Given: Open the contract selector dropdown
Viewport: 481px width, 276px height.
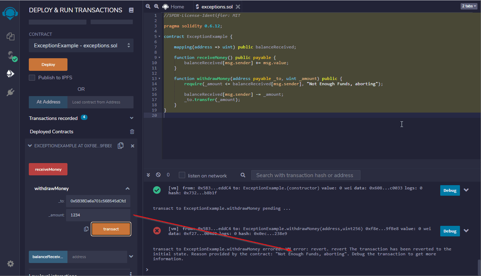Looking at the screenshot, I should coord(81,46).
